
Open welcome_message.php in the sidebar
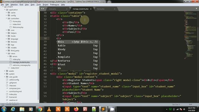point(21,65)
